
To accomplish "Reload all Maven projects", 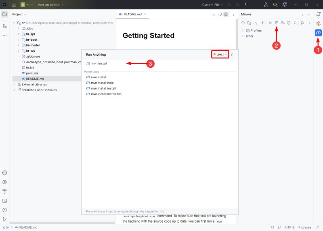I will tap(243, 23).
